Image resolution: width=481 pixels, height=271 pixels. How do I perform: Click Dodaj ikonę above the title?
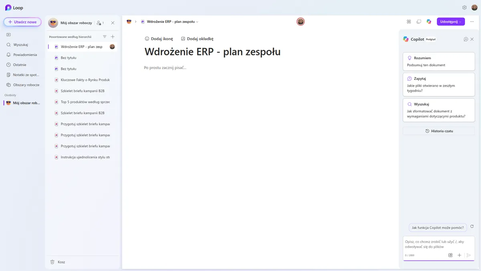pyautogui.click(x=159, y=39)
